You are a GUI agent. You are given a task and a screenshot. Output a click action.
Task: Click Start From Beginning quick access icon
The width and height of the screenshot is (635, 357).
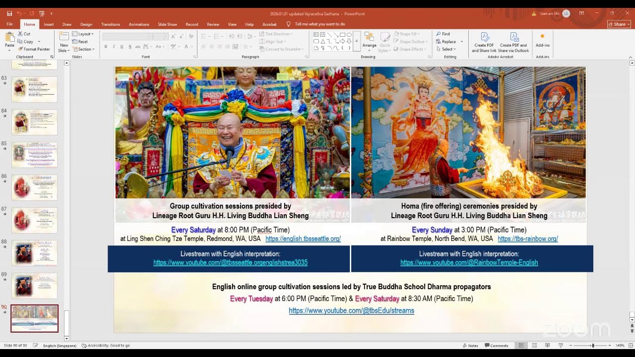pos(42,13)
